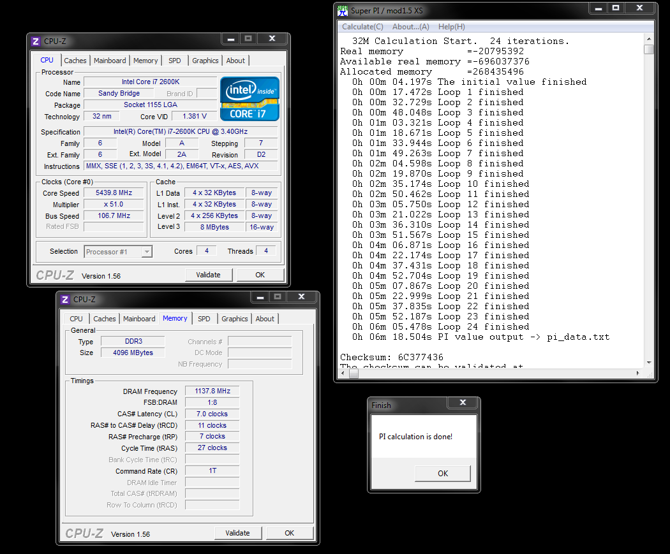Select the SPD tab in the memory timings window

coord(204,319)
